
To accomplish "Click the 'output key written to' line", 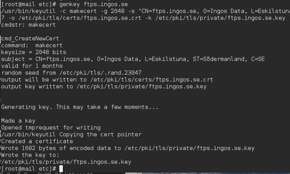I will (x=104, y=86).
